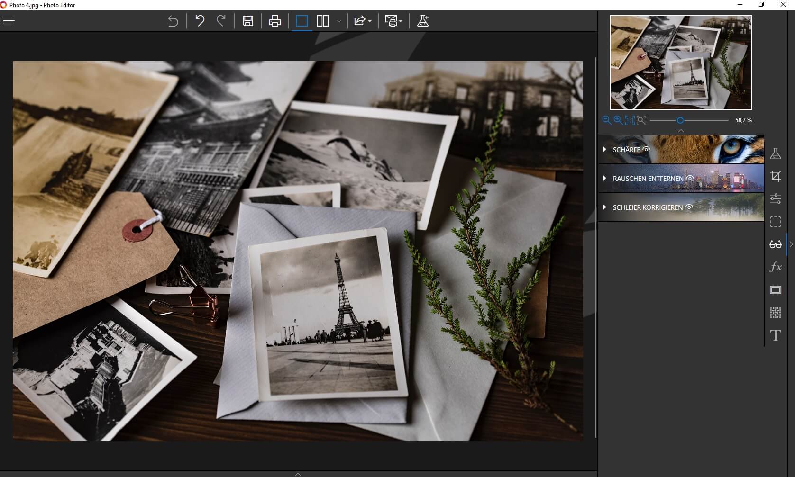Screen dimensions: 795x477
Task: Select the Text tool icon
Action: coord(776,335)
